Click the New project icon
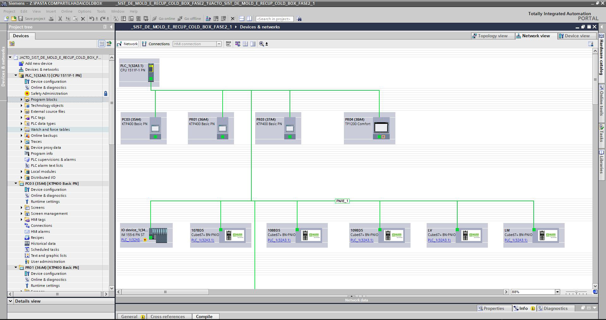The image size is (606, 320). [6, 19]
